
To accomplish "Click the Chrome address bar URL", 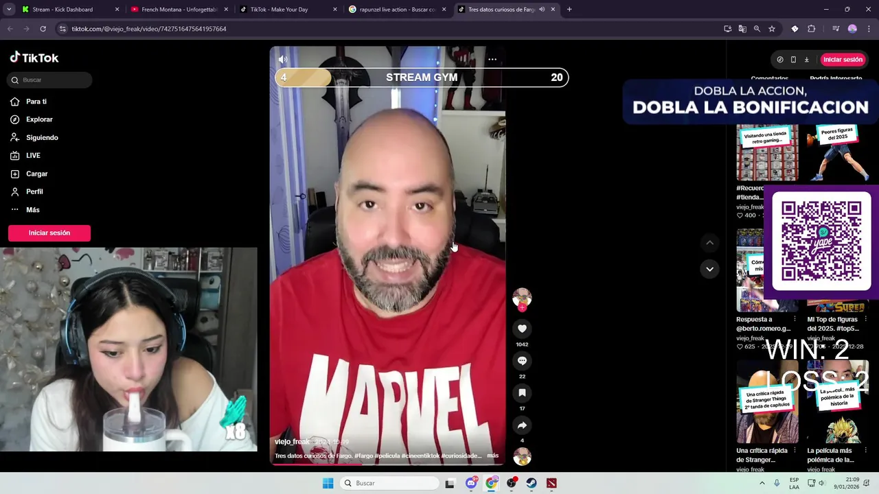I will [x=149, y=29].
